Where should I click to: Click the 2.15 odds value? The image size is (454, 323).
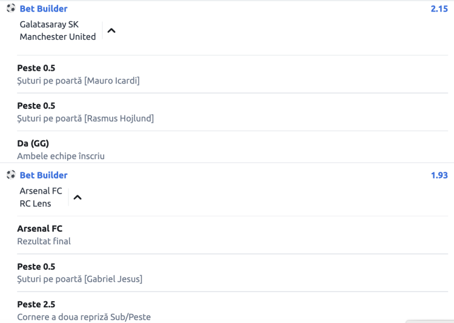click(439, 8)
